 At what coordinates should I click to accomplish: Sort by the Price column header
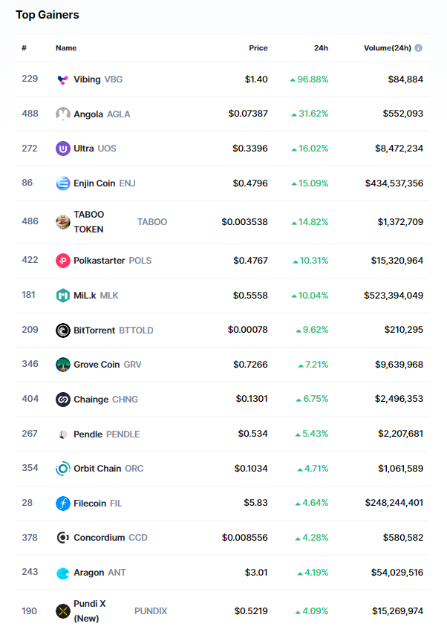[258, 48]
